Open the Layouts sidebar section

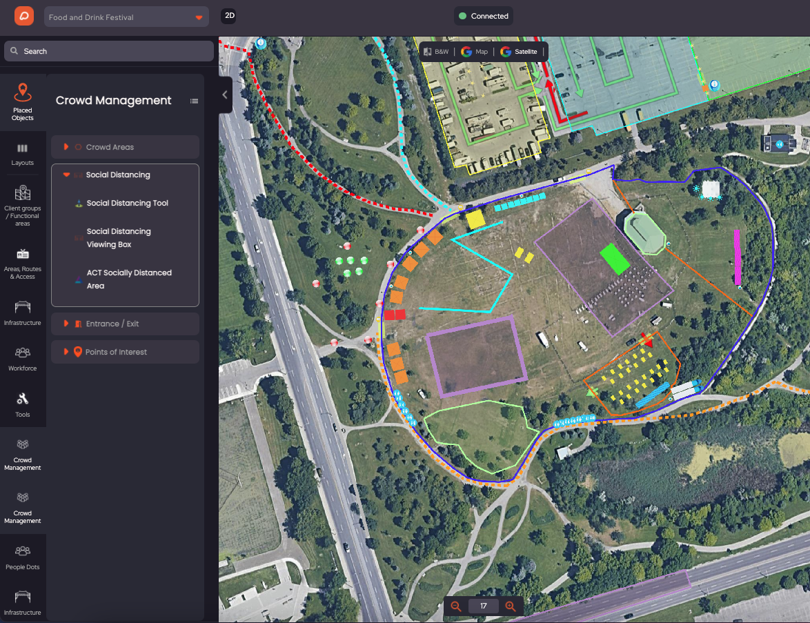(23, 155)
